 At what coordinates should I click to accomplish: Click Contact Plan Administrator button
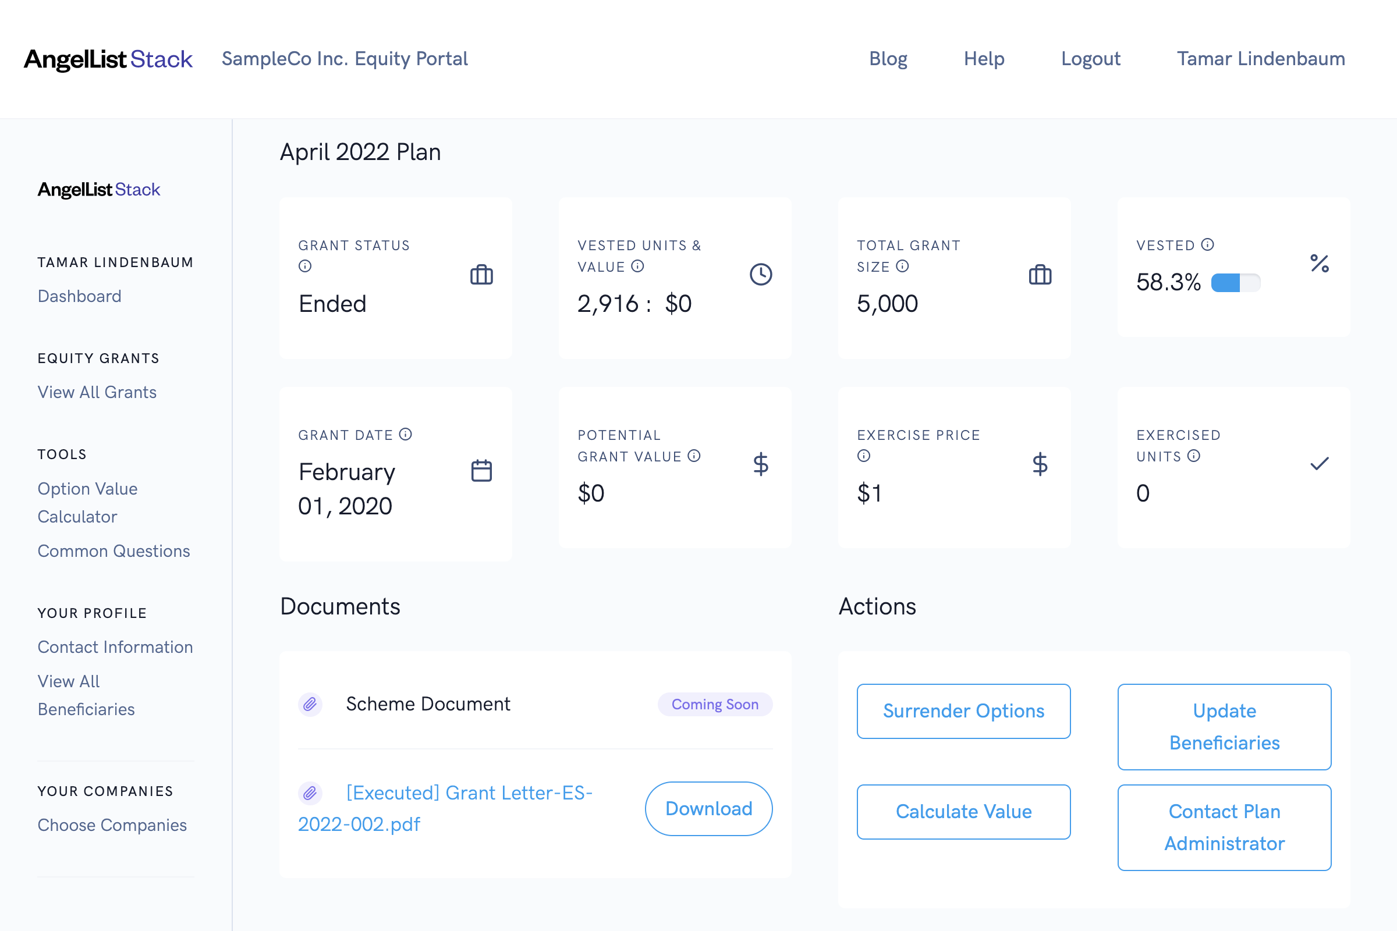tap(1224, 827)
